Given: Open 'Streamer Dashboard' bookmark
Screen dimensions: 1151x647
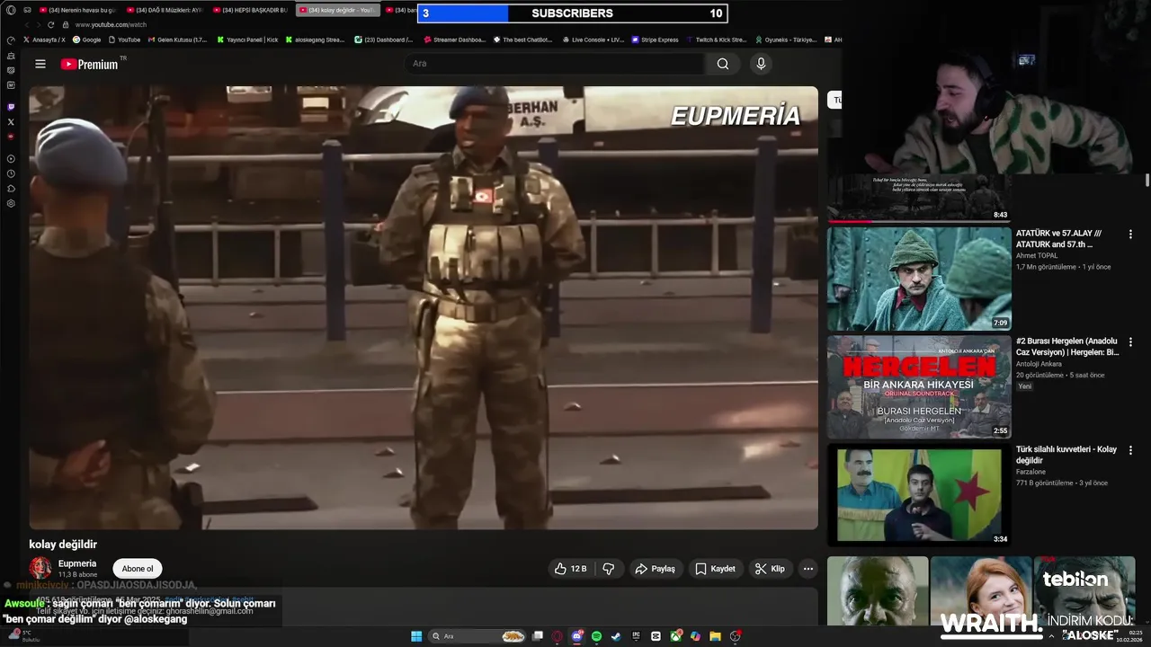Looking at the screenshot, I should [x=454, y=40].
